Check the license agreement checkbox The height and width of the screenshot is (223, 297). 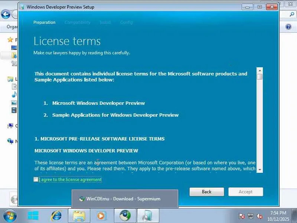pos(36,180)
